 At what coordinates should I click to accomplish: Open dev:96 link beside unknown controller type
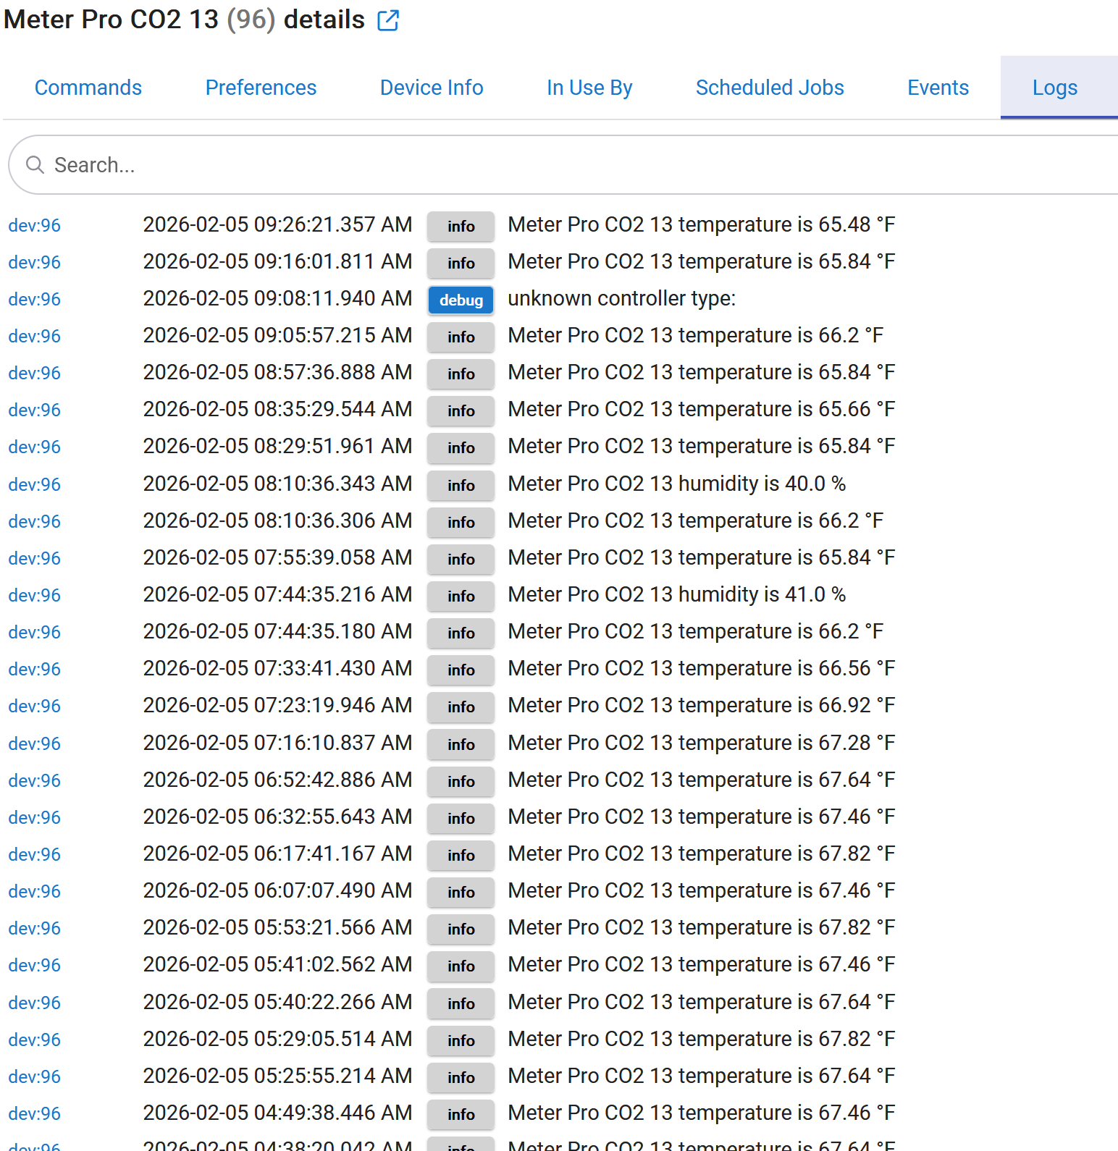tap(35, 300)
